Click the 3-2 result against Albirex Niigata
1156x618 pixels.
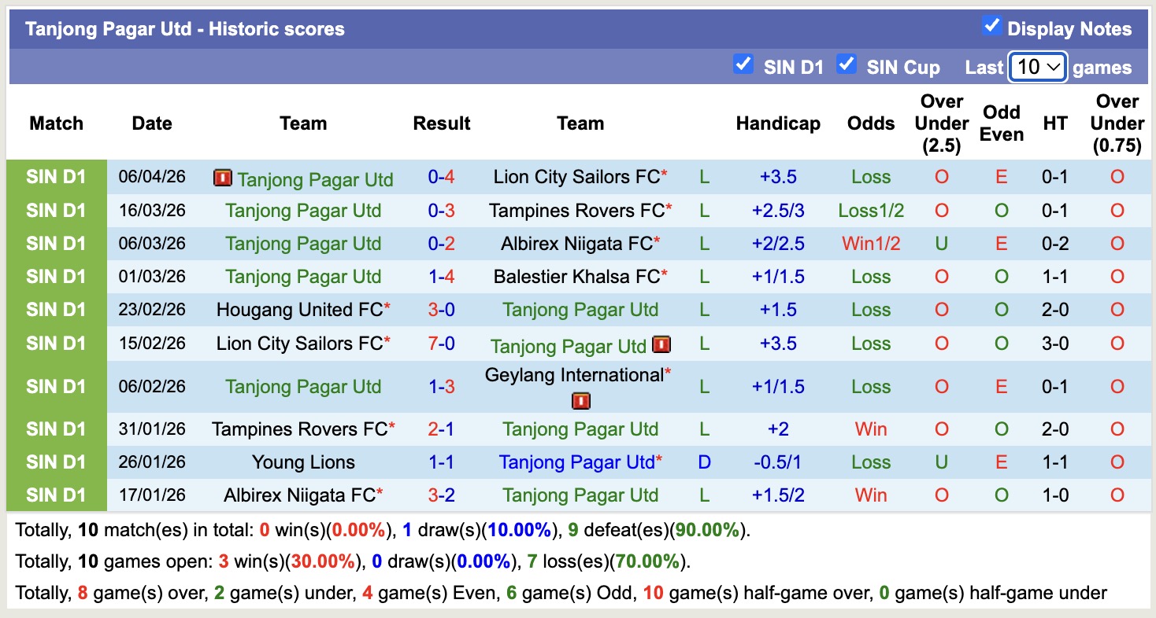click(441, 495)
